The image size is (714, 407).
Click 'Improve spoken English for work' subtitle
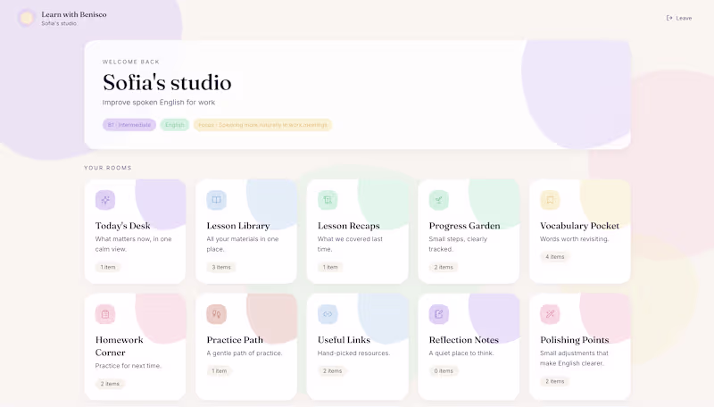pos(159,103)
